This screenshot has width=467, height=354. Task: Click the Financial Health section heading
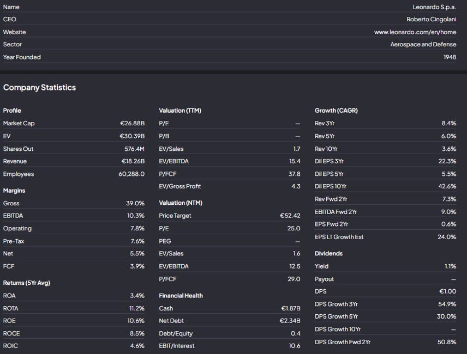[181, 296]
